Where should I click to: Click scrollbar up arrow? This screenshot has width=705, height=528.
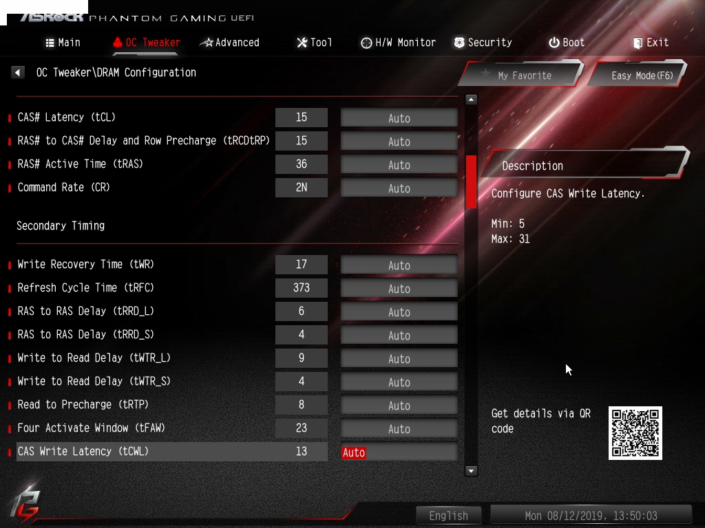tap(471, 99)
